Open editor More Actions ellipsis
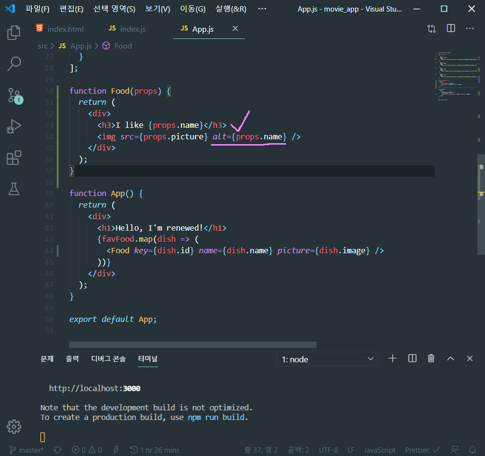Screen dimensions: 485x456 point(470,28)
